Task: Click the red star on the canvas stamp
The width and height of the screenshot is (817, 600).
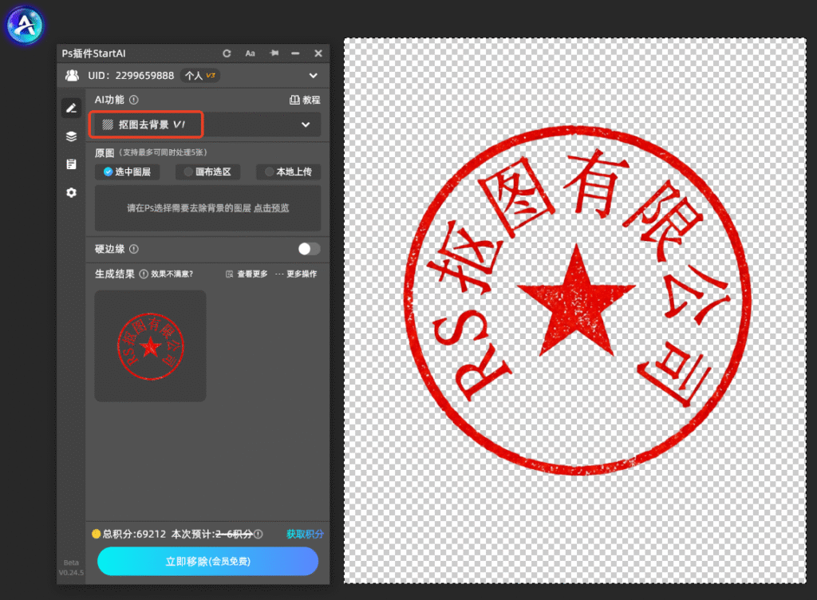Action: click(x=576, y=302)
